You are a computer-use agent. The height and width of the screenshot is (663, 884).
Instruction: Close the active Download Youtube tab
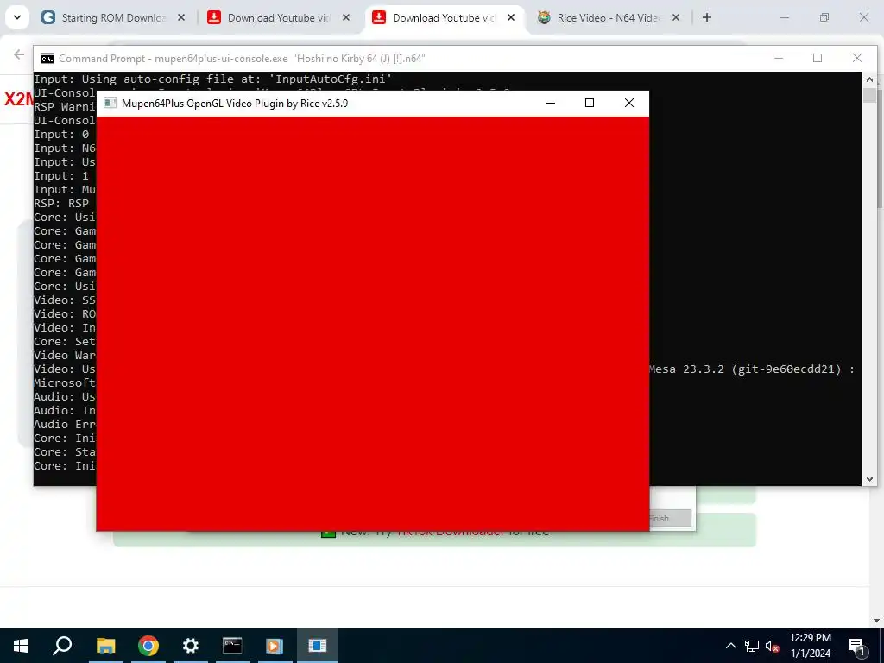511,17
